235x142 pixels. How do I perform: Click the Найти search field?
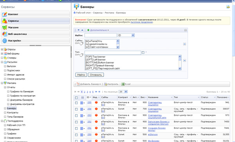(101, 35)
